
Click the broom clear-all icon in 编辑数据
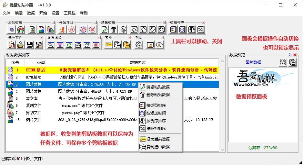pyautogui.click(x=123, y=30)
